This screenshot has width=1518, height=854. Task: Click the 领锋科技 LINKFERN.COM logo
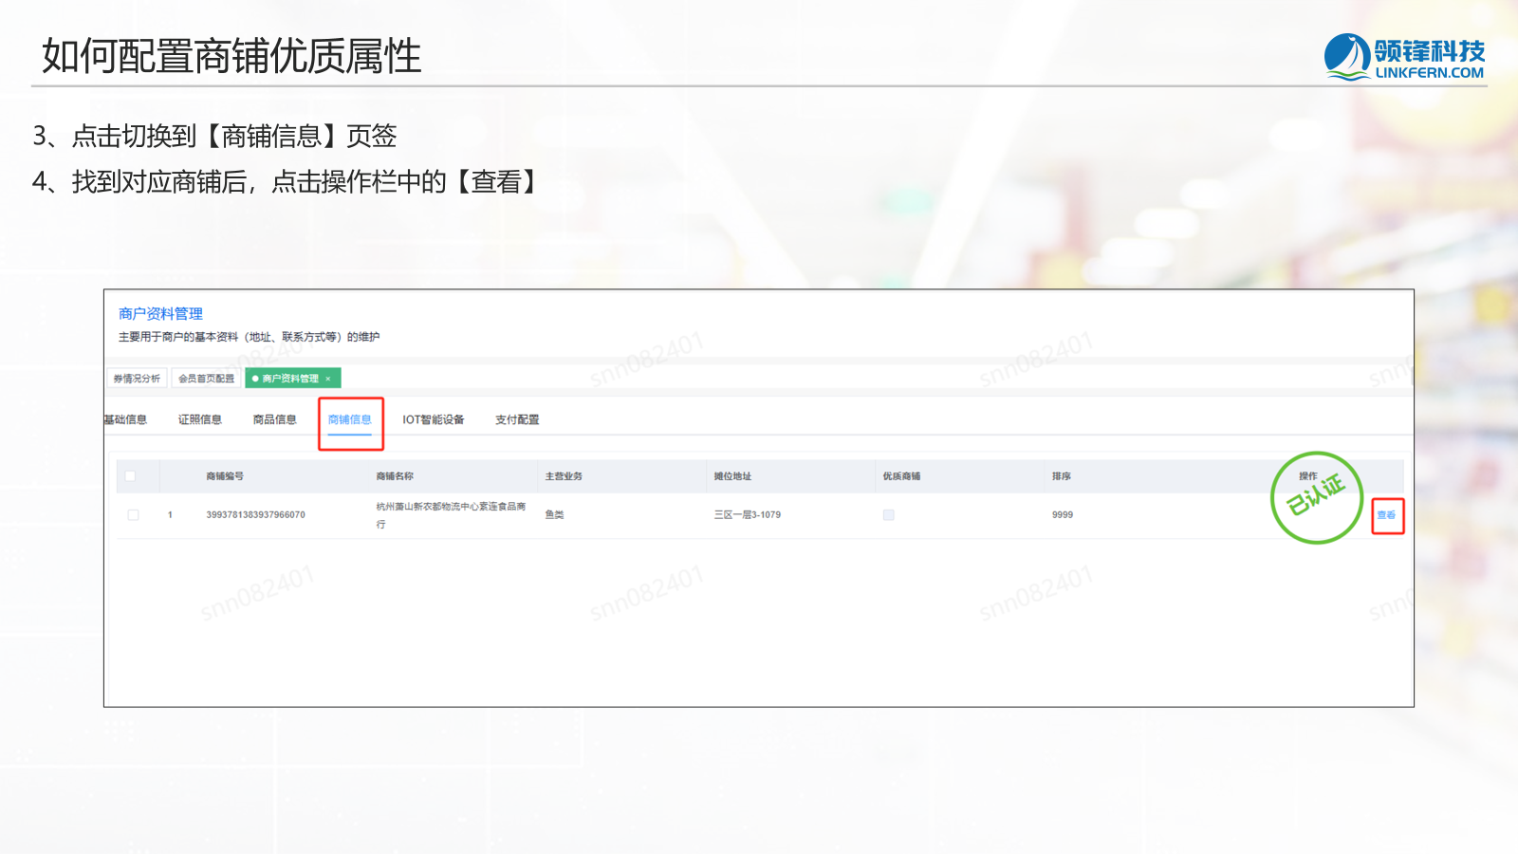(x=1404, y=57)
